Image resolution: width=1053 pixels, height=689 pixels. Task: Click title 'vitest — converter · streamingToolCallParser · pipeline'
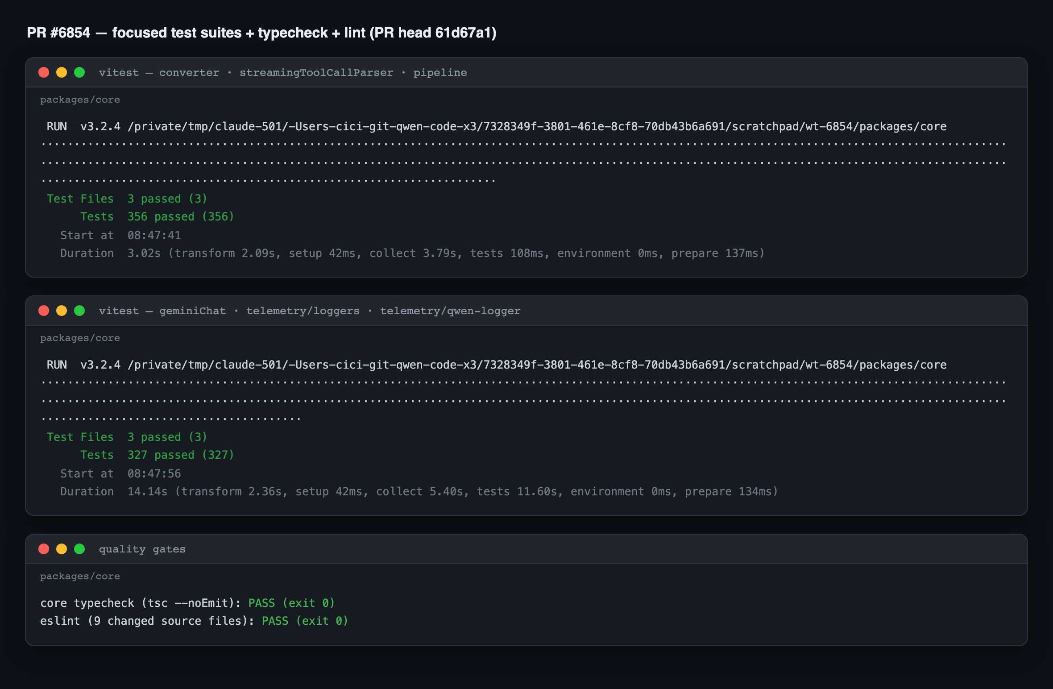pyautogui.click(x=283, y=73)
